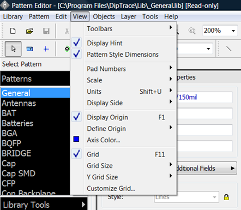Disable Pattern Style Dimensions
The image size is (241, 210).
[124, 55]
